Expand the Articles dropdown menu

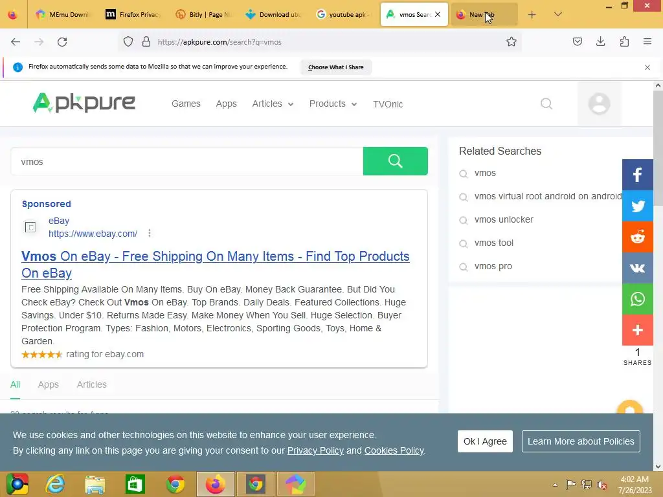coord(273,104)
